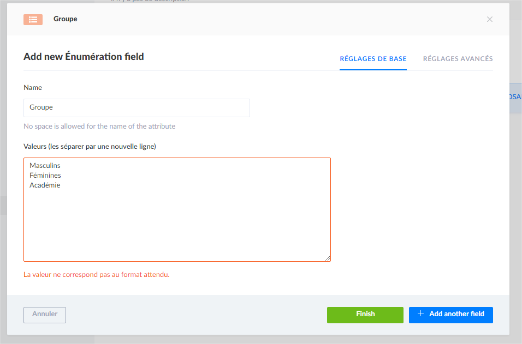
Task: Click the plus icon on Add another field
Action: (x=420, y=314)
